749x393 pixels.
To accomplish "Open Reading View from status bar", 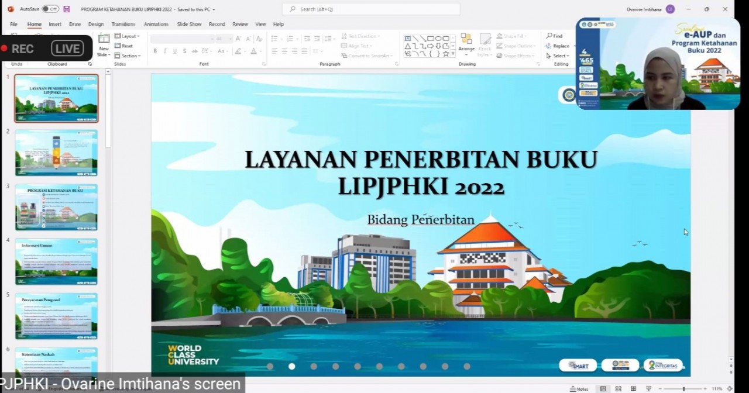I will [x=633, y=389].
